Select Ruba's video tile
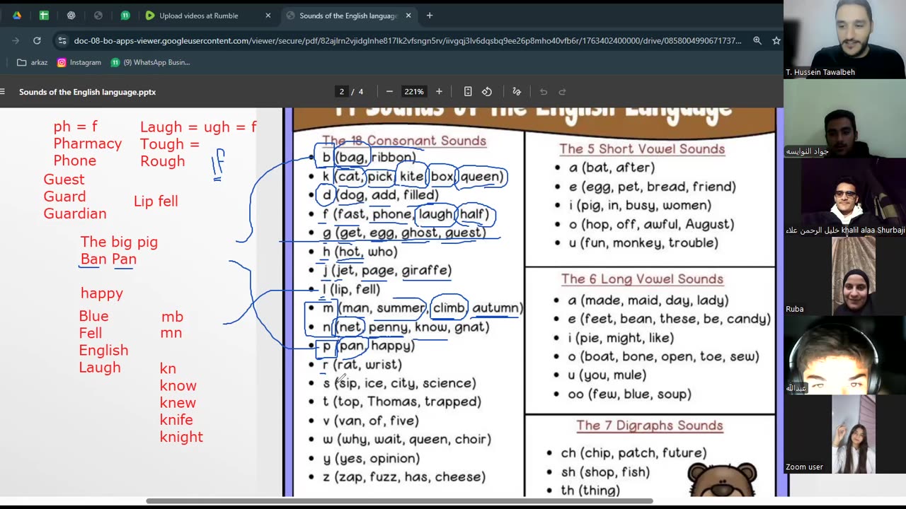The height and width of the screenshot is (509, 906). pos(844,275)
